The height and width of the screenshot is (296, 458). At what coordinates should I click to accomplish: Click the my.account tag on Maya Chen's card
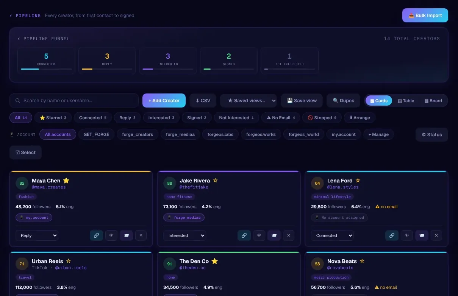pyautogui.click(x=34, y=218)
